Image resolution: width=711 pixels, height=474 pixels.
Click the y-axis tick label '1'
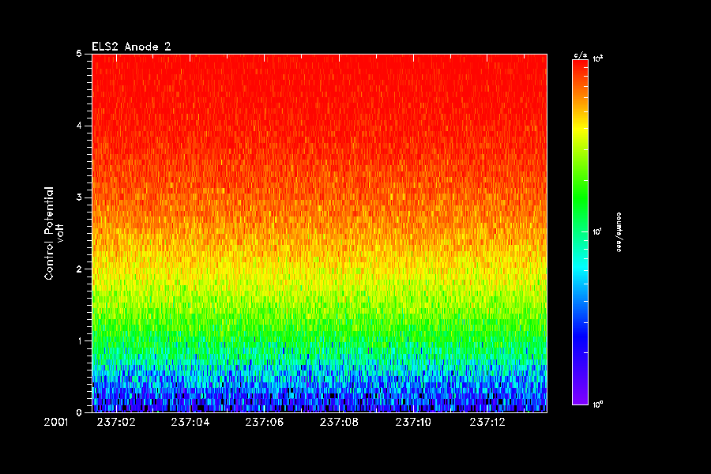coord(80,340)
